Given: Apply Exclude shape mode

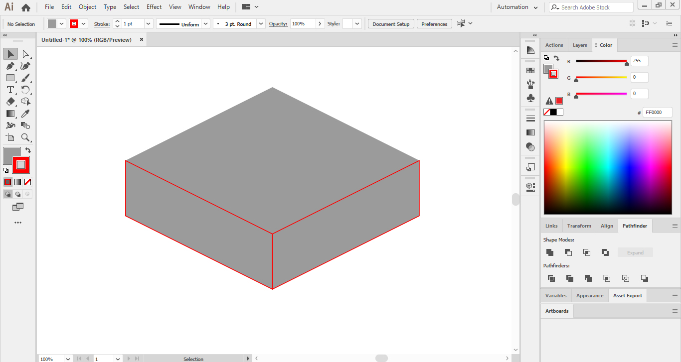Looking at the screenshot, I should [605, 252].
